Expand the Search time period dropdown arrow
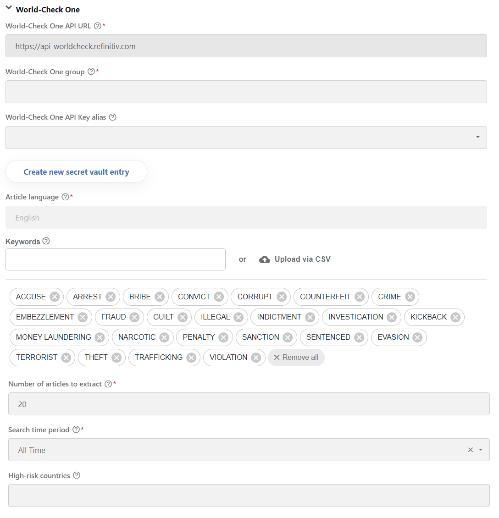Viewport: 499px width, 518px height. [481, 450]
